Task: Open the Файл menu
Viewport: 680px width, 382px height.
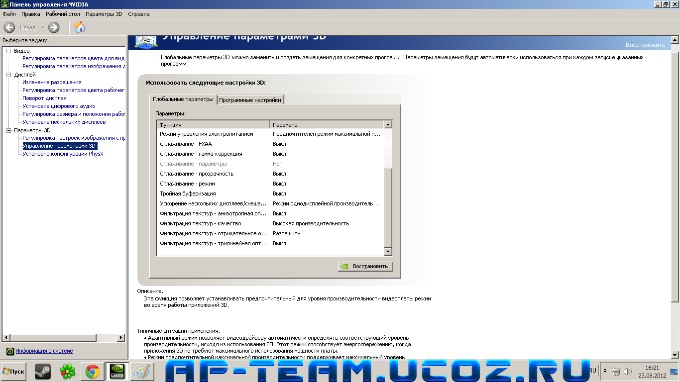Action: coord(9,14)
